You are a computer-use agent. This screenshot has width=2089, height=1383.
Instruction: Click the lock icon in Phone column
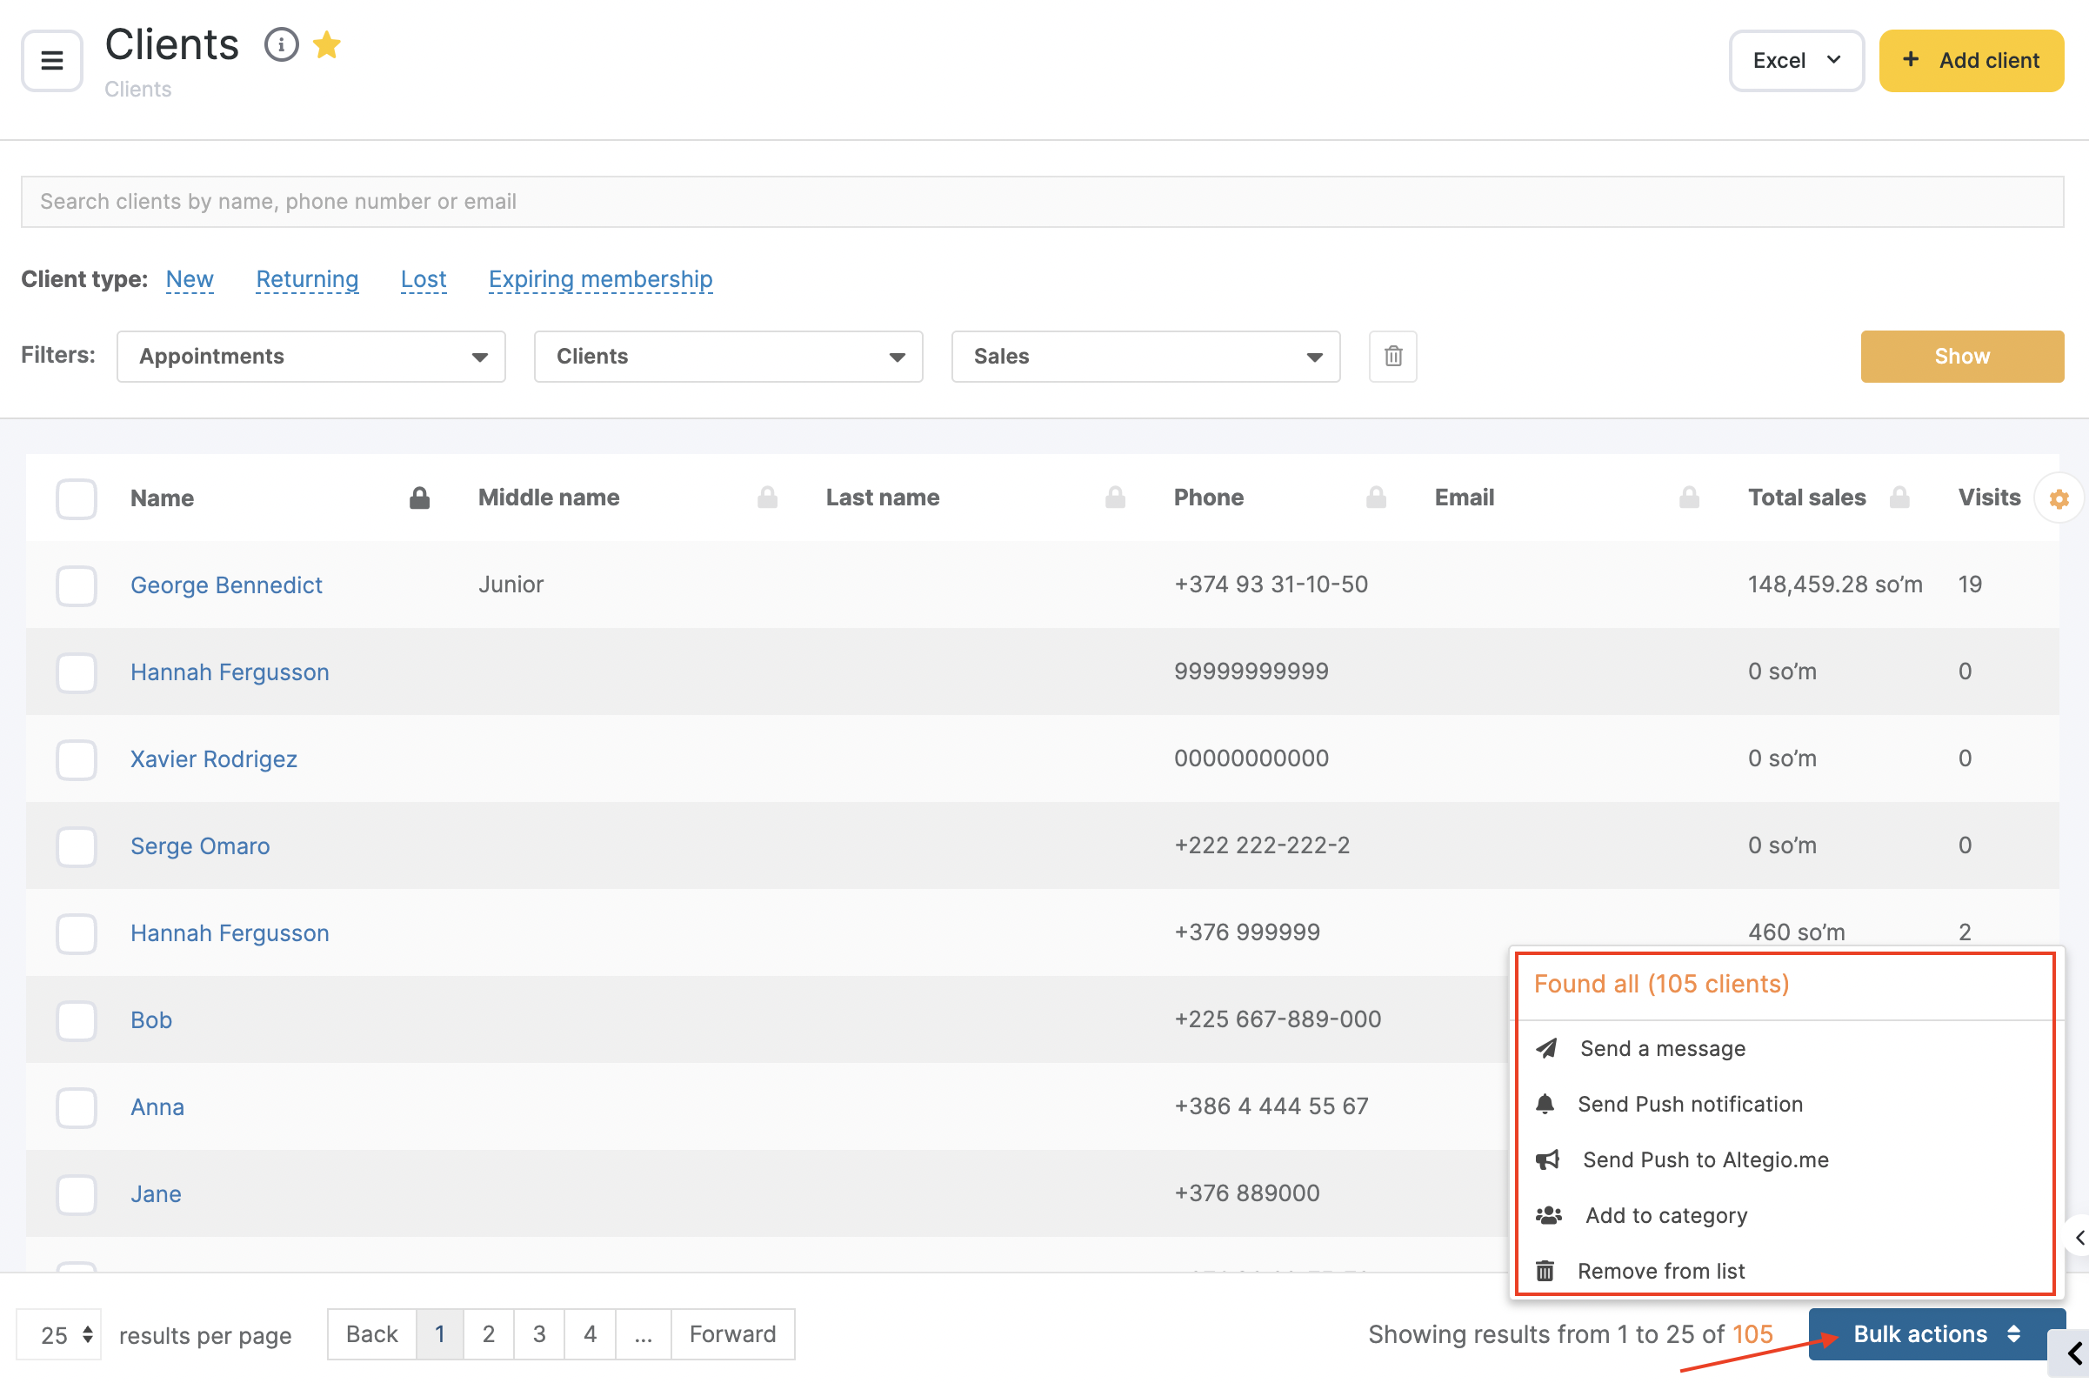[1376, 498]
